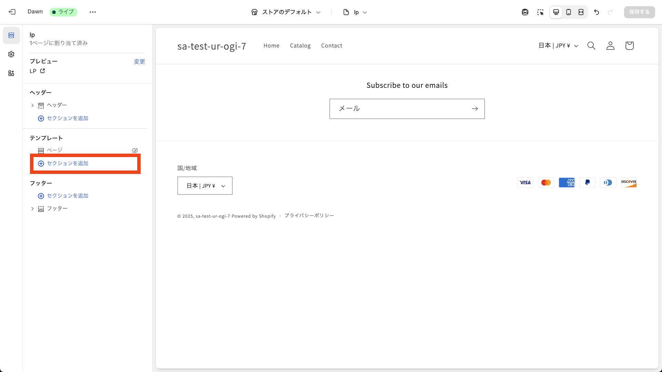The width and height of the screenshot is (662, 372).
Task: Switch to mobile preview icon
Action: [569, 12]
